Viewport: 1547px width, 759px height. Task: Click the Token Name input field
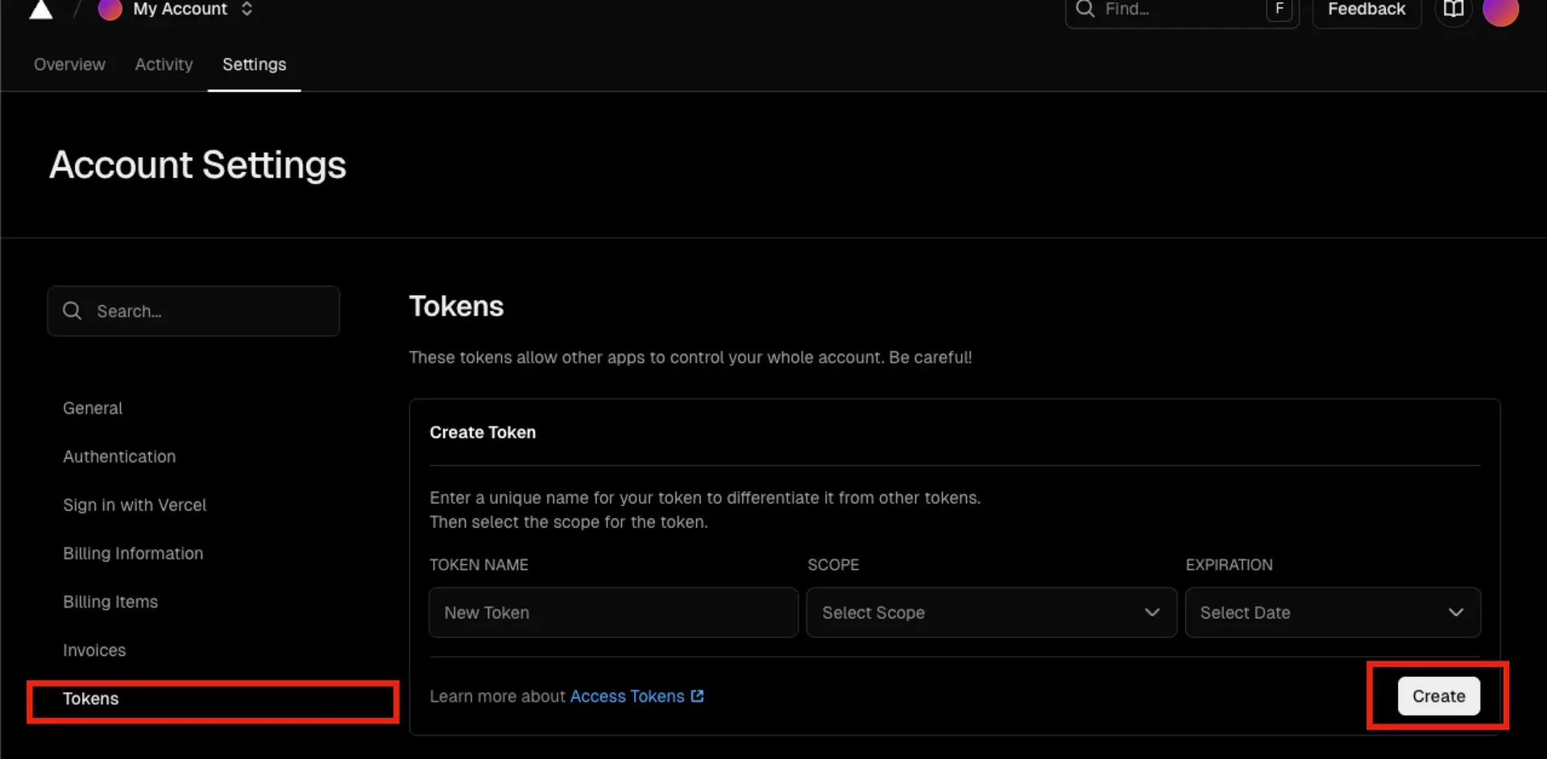point(613,612)
